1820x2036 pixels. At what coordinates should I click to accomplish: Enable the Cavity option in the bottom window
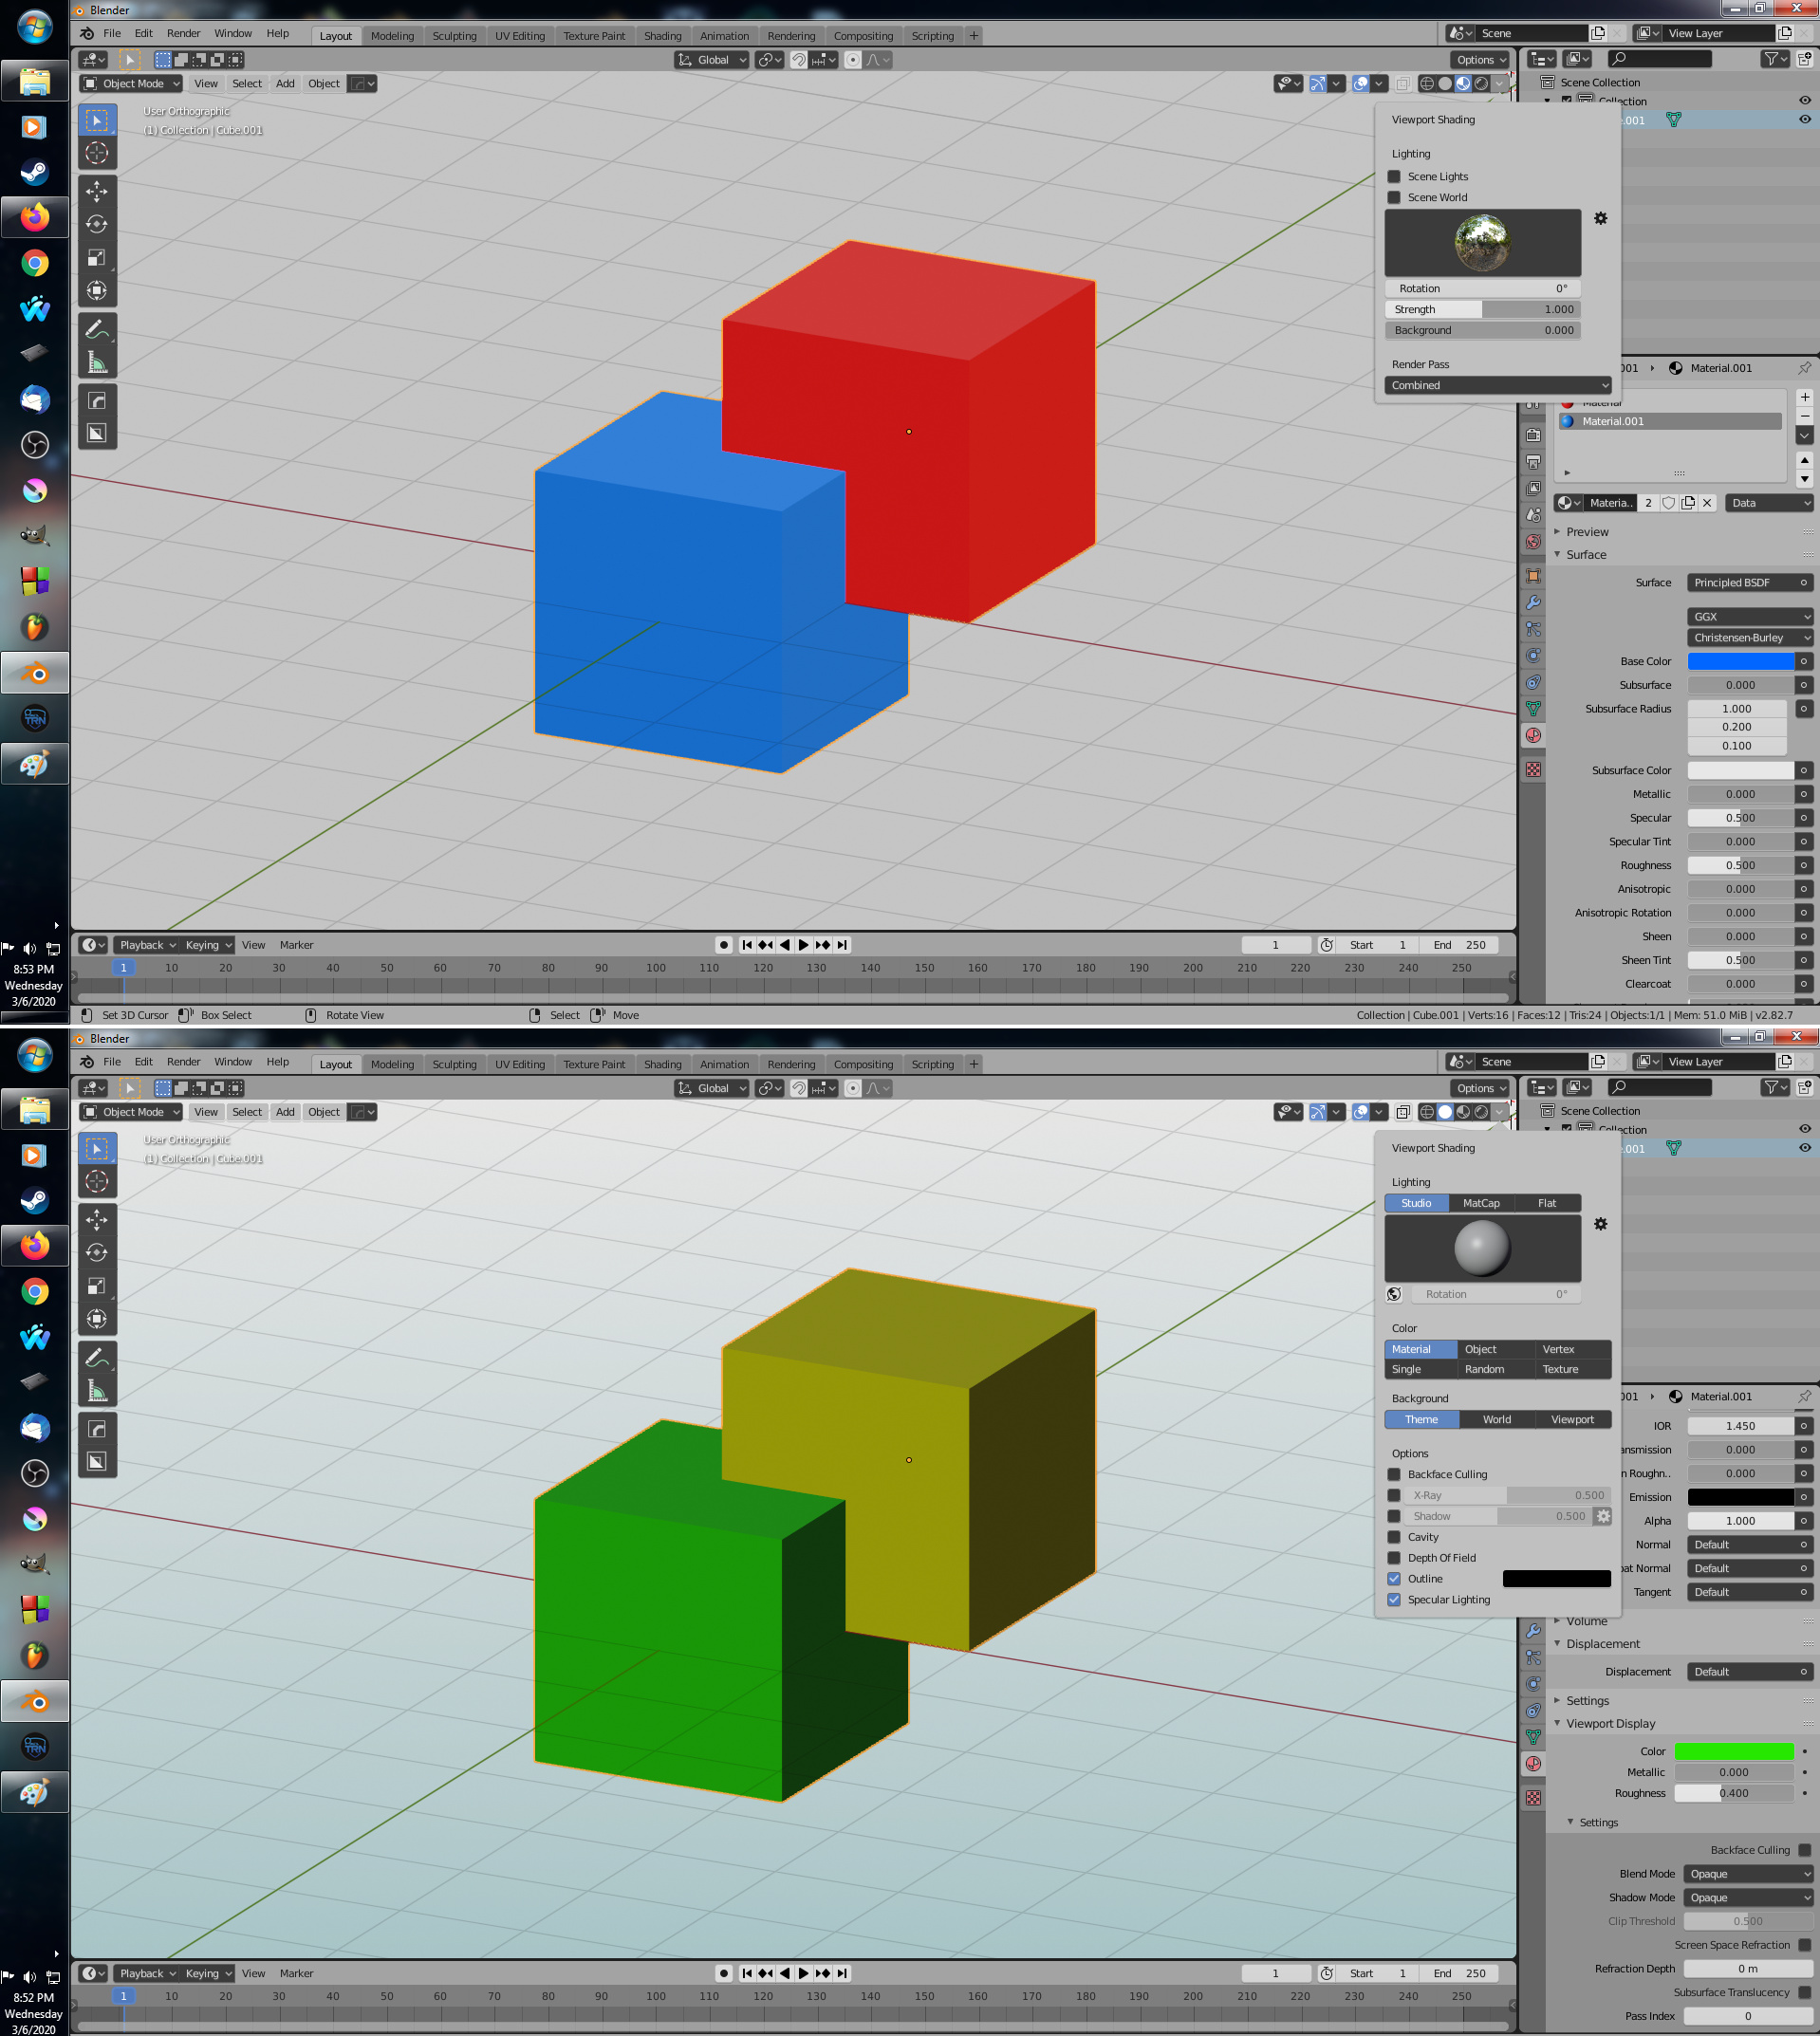point(1394,1537)
